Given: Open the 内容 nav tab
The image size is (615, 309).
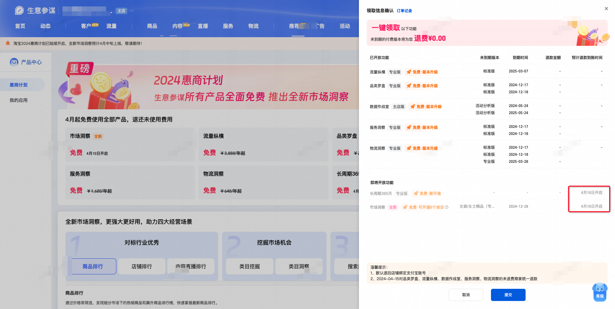Looking at the screenshot, I should point(178,26).
